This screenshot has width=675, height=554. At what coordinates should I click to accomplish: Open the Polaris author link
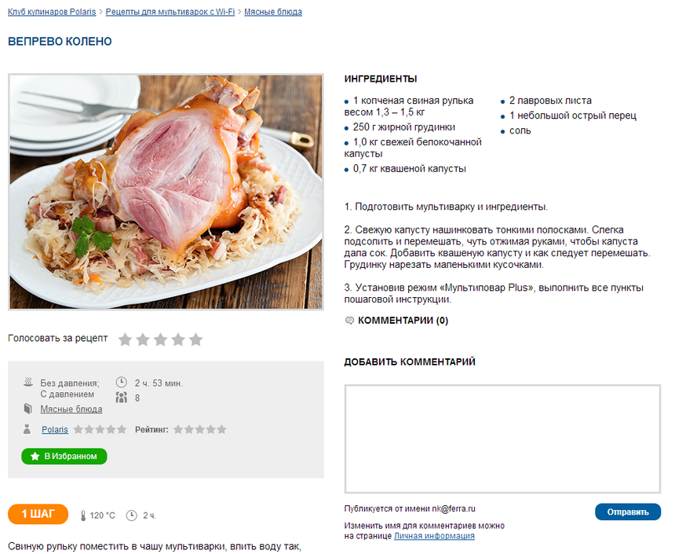(x=55, y=429)
